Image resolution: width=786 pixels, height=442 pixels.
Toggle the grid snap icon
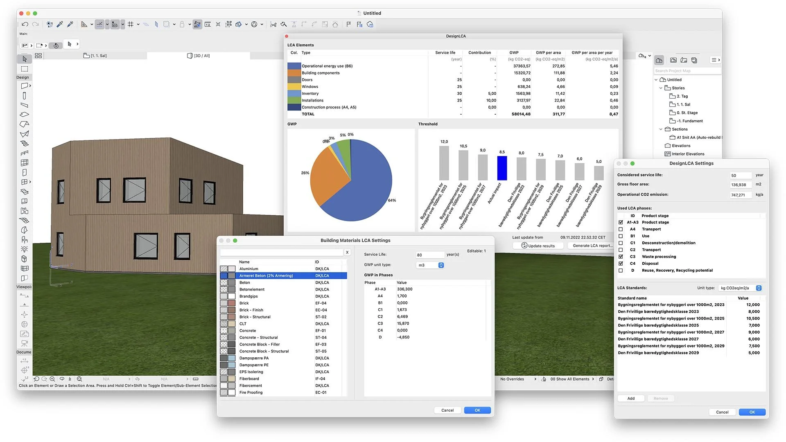(131, 25)
